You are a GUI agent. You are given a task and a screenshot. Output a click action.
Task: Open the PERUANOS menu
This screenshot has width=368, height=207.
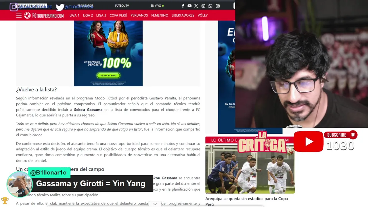pos(139,15)
